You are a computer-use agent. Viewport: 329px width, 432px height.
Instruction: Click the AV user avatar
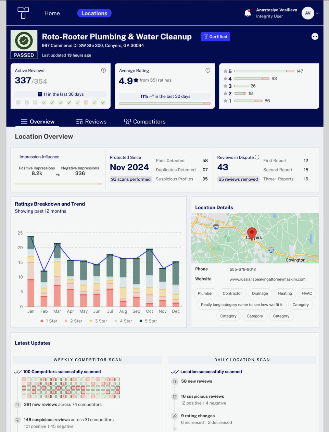(308, 13)
